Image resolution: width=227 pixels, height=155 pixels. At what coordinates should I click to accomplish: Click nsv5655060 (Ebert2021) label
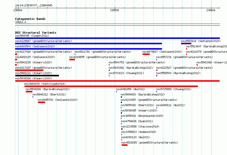point(137,105)
